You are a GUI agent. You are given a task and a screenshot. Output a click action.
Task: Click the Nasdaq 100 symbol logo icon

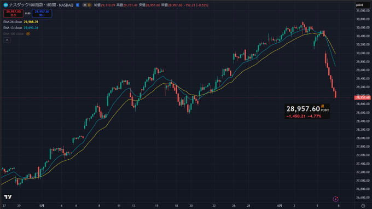5,5
